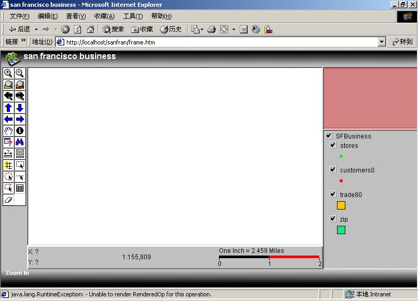Open the Find binoculars tool
This screenshot has height=301, width=418.
tap(20, 142)
